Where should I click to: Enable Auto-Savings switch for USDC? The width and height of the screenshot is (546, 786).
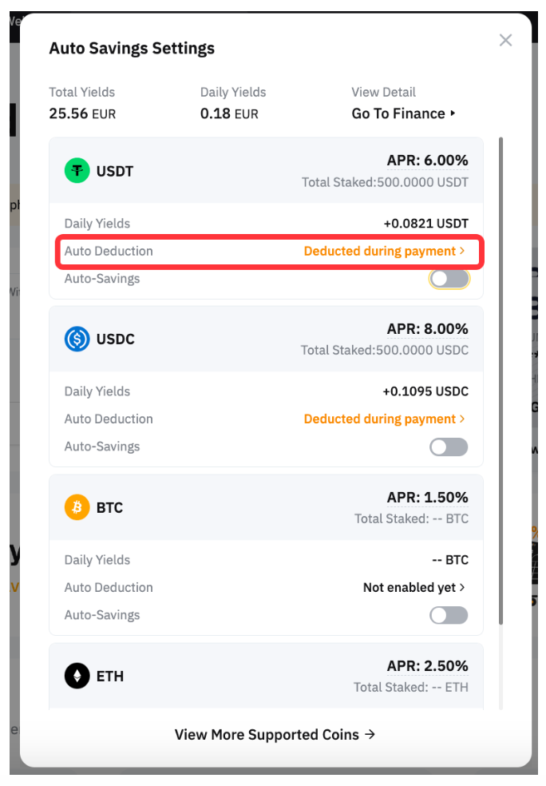[x=449, y=447]
